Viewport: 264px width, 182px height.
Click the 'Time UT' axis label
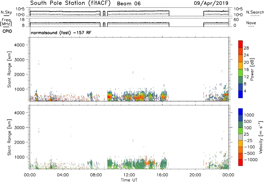(129, 180)
